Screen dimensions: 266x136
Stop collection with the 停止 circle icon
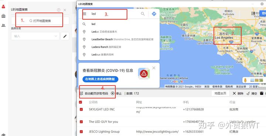click(x=113, y=93)
